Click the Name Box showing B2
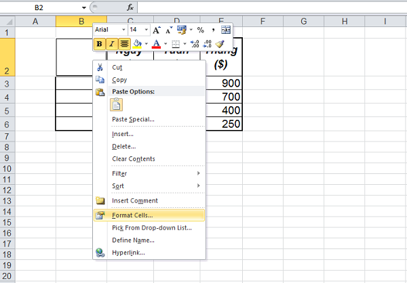 (x=39, y=7)
